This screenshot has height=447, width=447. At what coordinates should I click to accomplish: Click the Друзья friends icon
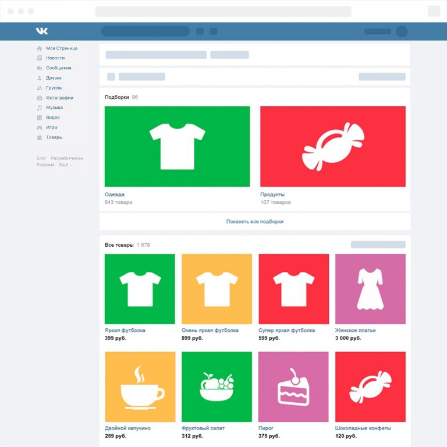[40, 78]
